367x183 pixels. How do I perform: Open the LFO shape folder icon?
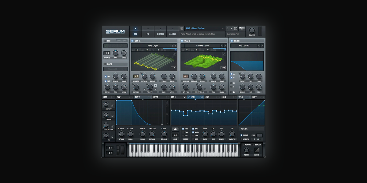[175, 129]
